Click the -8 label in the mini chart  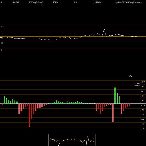[x=94, y=138]
